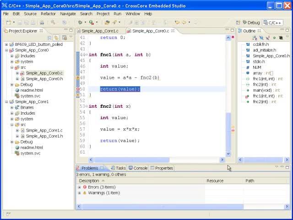Close the Simple_App_Core0.c editor tab

[x=173, y=31]
